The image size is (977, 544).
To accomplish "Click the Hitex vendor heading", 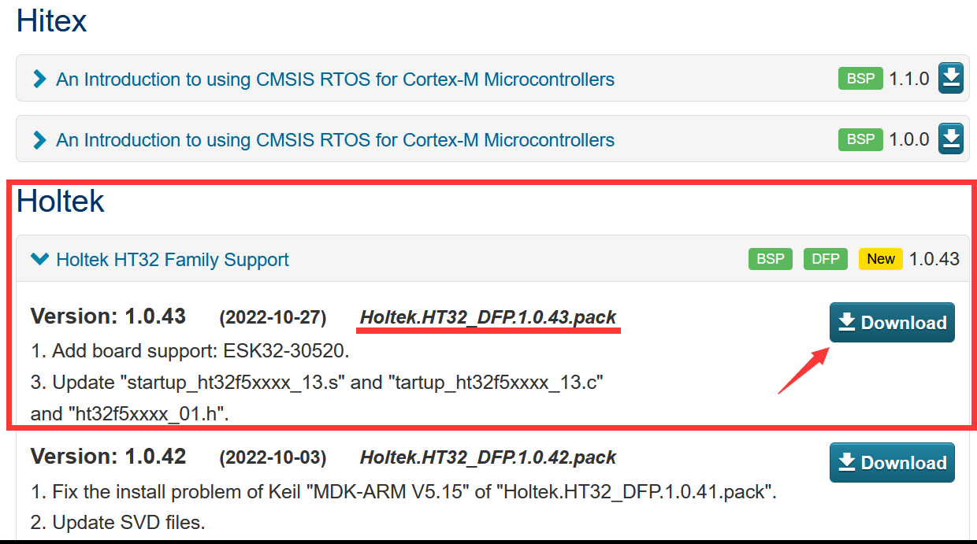I will coord(52,20).
